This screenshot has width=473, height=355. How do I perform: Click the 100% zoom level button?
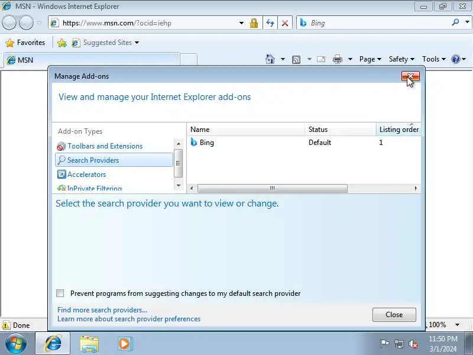click(x=437, y=325)
